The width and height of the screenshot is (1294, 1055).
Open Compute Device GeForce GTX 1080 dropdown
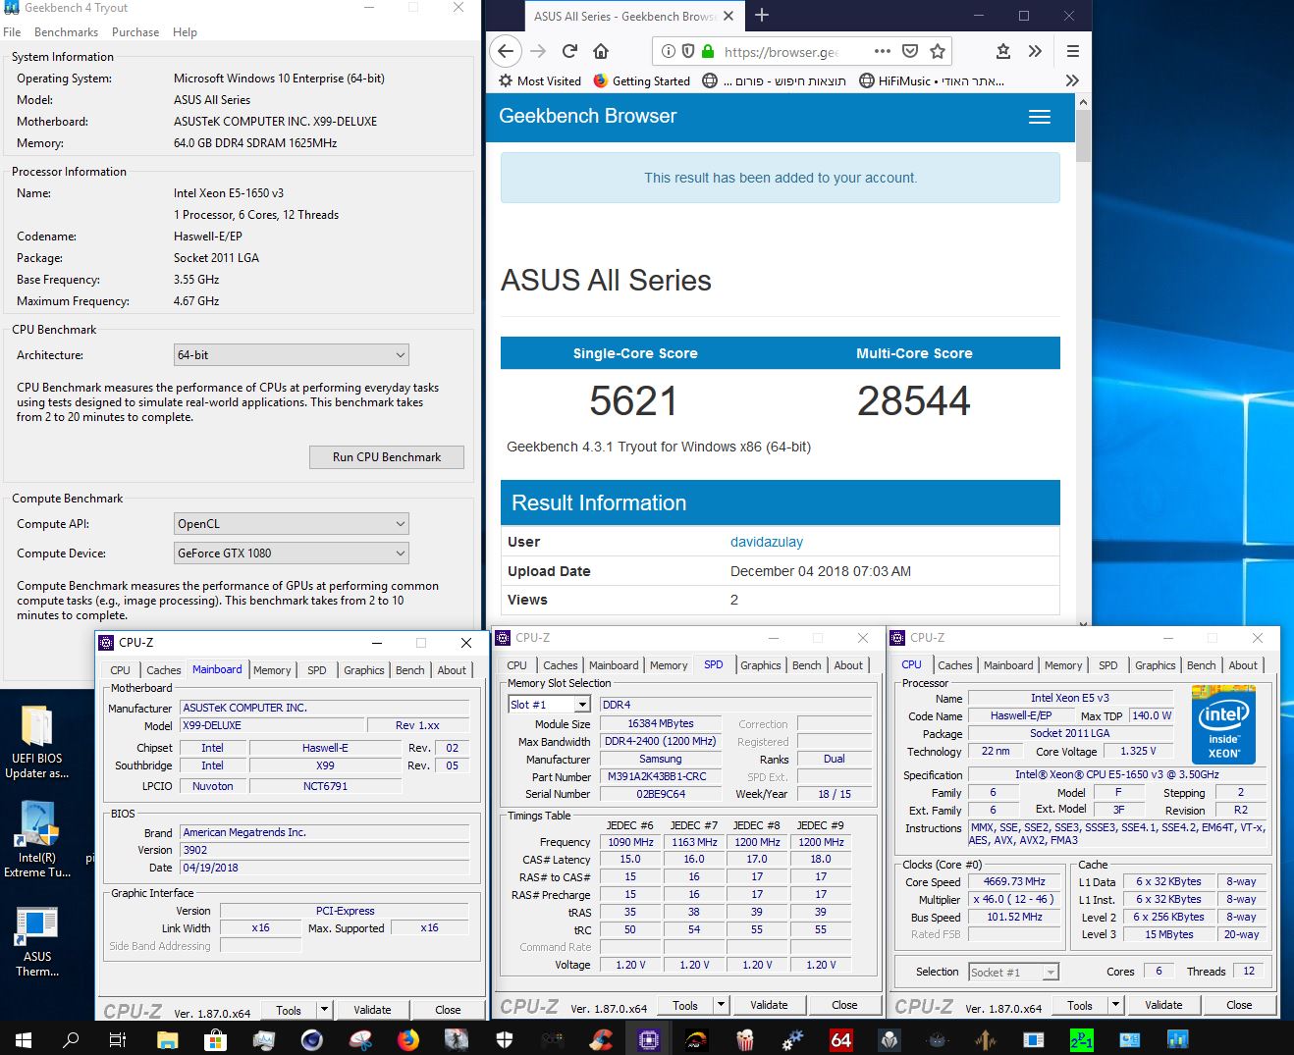click(291, 554)
